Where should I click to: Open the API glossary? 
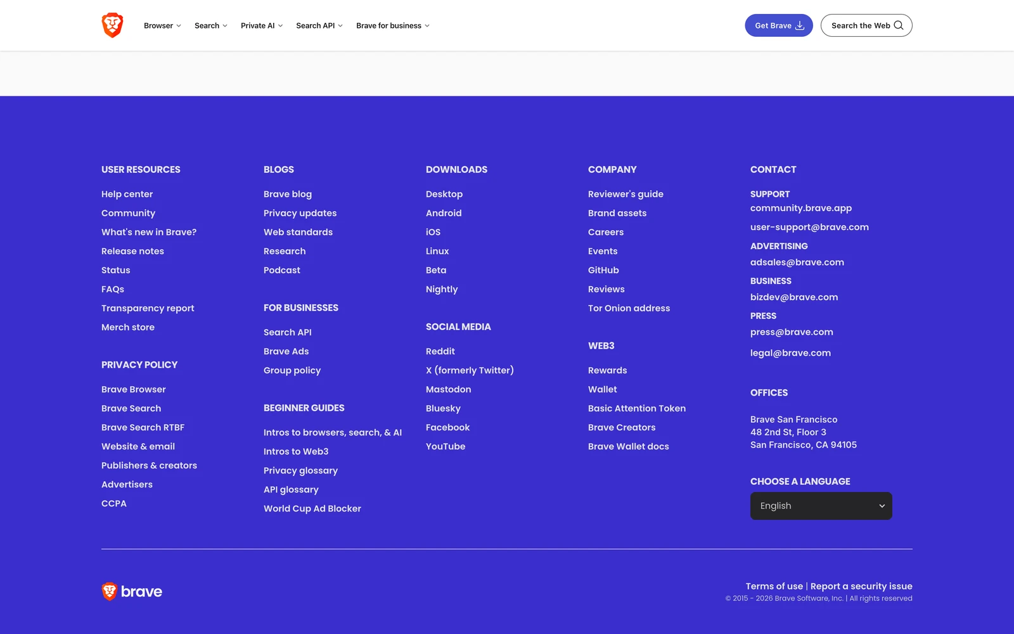tap(291, 489)
